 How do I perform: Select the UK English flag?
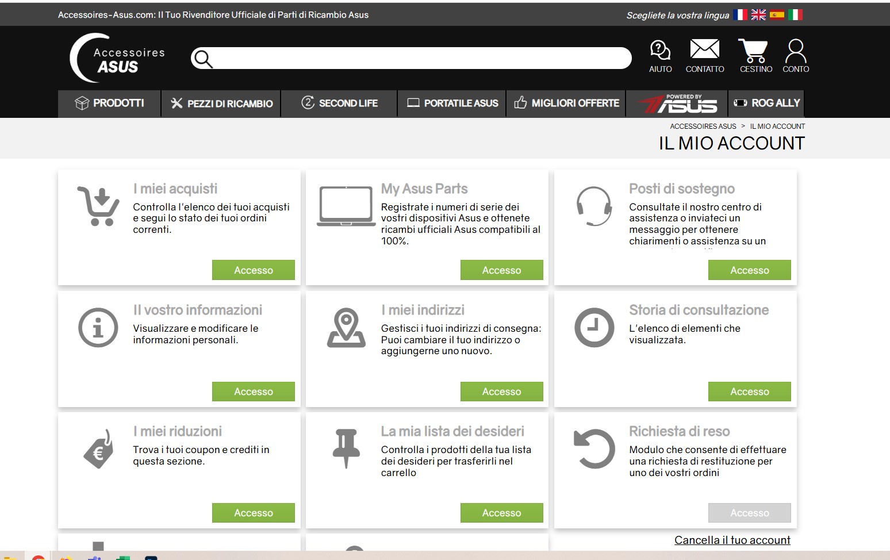pos(758,15)
